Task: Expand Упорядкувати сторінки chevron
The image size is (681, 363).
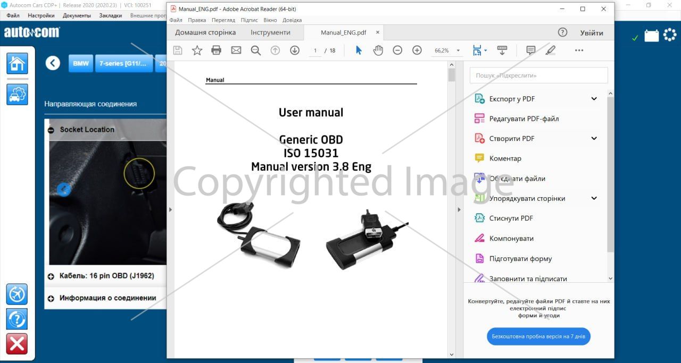Action: pyautogui.click(x=594, y=198)
